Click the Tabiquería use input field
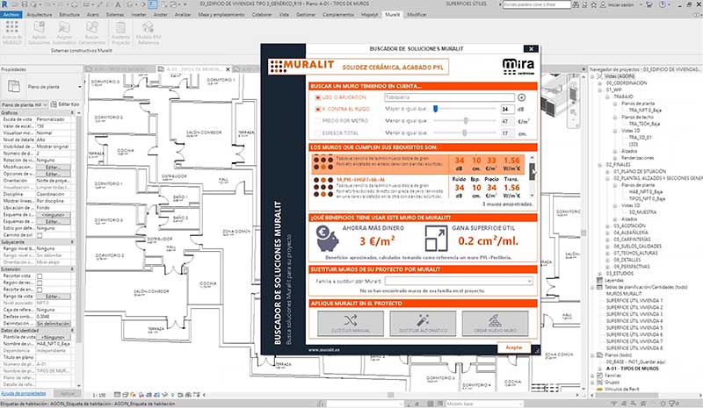 (449, 97)
